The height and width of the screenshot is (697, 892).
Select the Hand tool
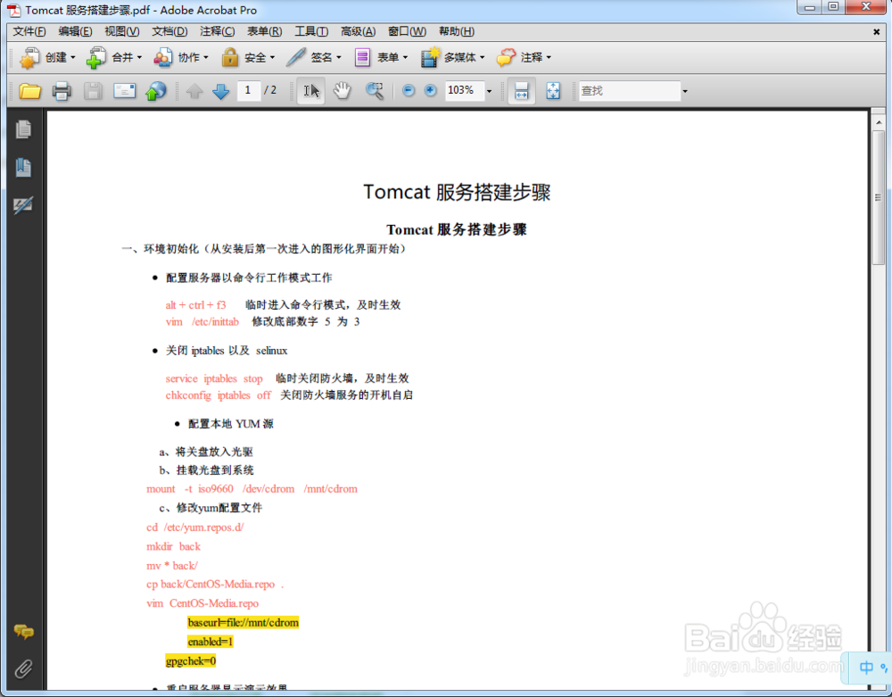click(342, 91)
